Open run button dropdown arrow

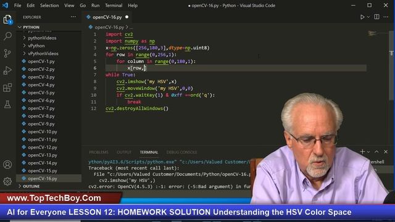click(368, 17)
